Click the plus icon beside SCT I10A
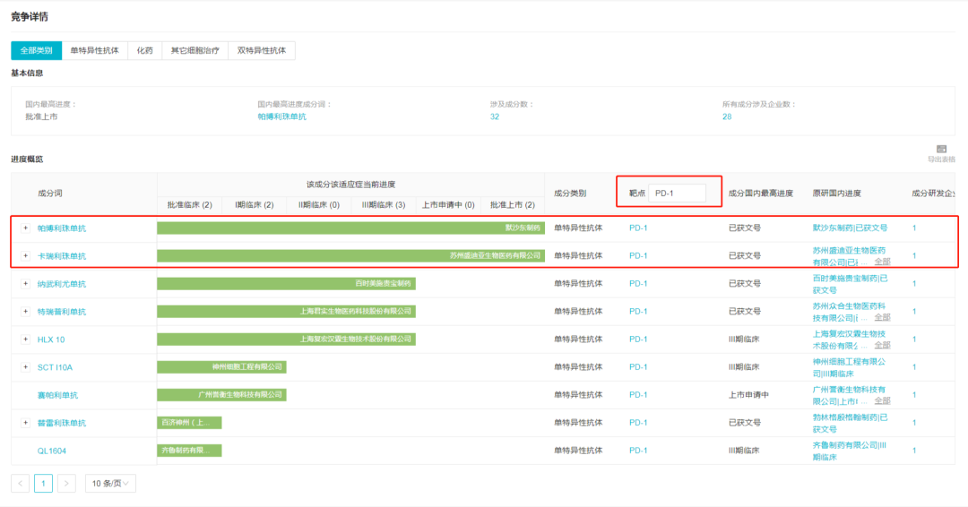Viewport: 968px width, 507px height. click(25, 367)
